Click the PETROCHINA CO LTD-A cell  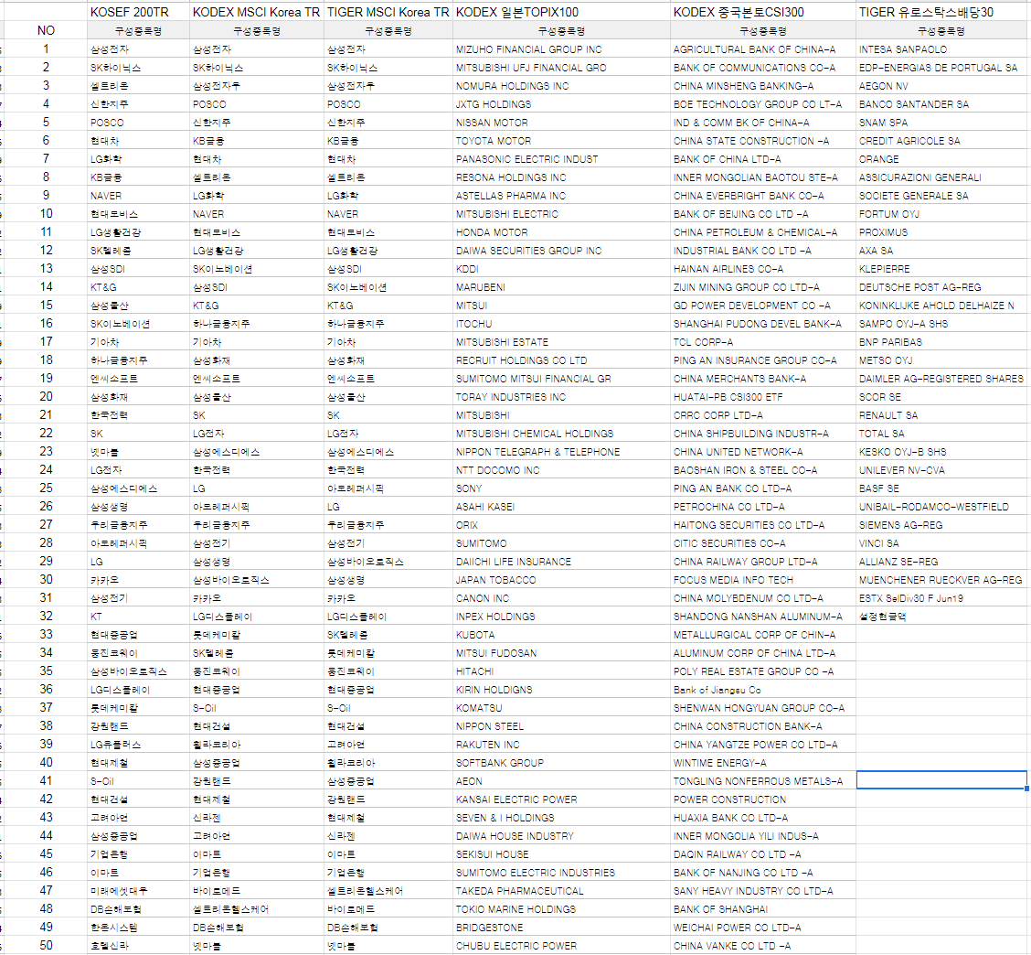pos(762,506)
